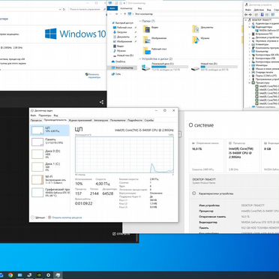Select Новый том (E:) drive in Устройства и диски
Screen dimensions: 279x279
214,67
